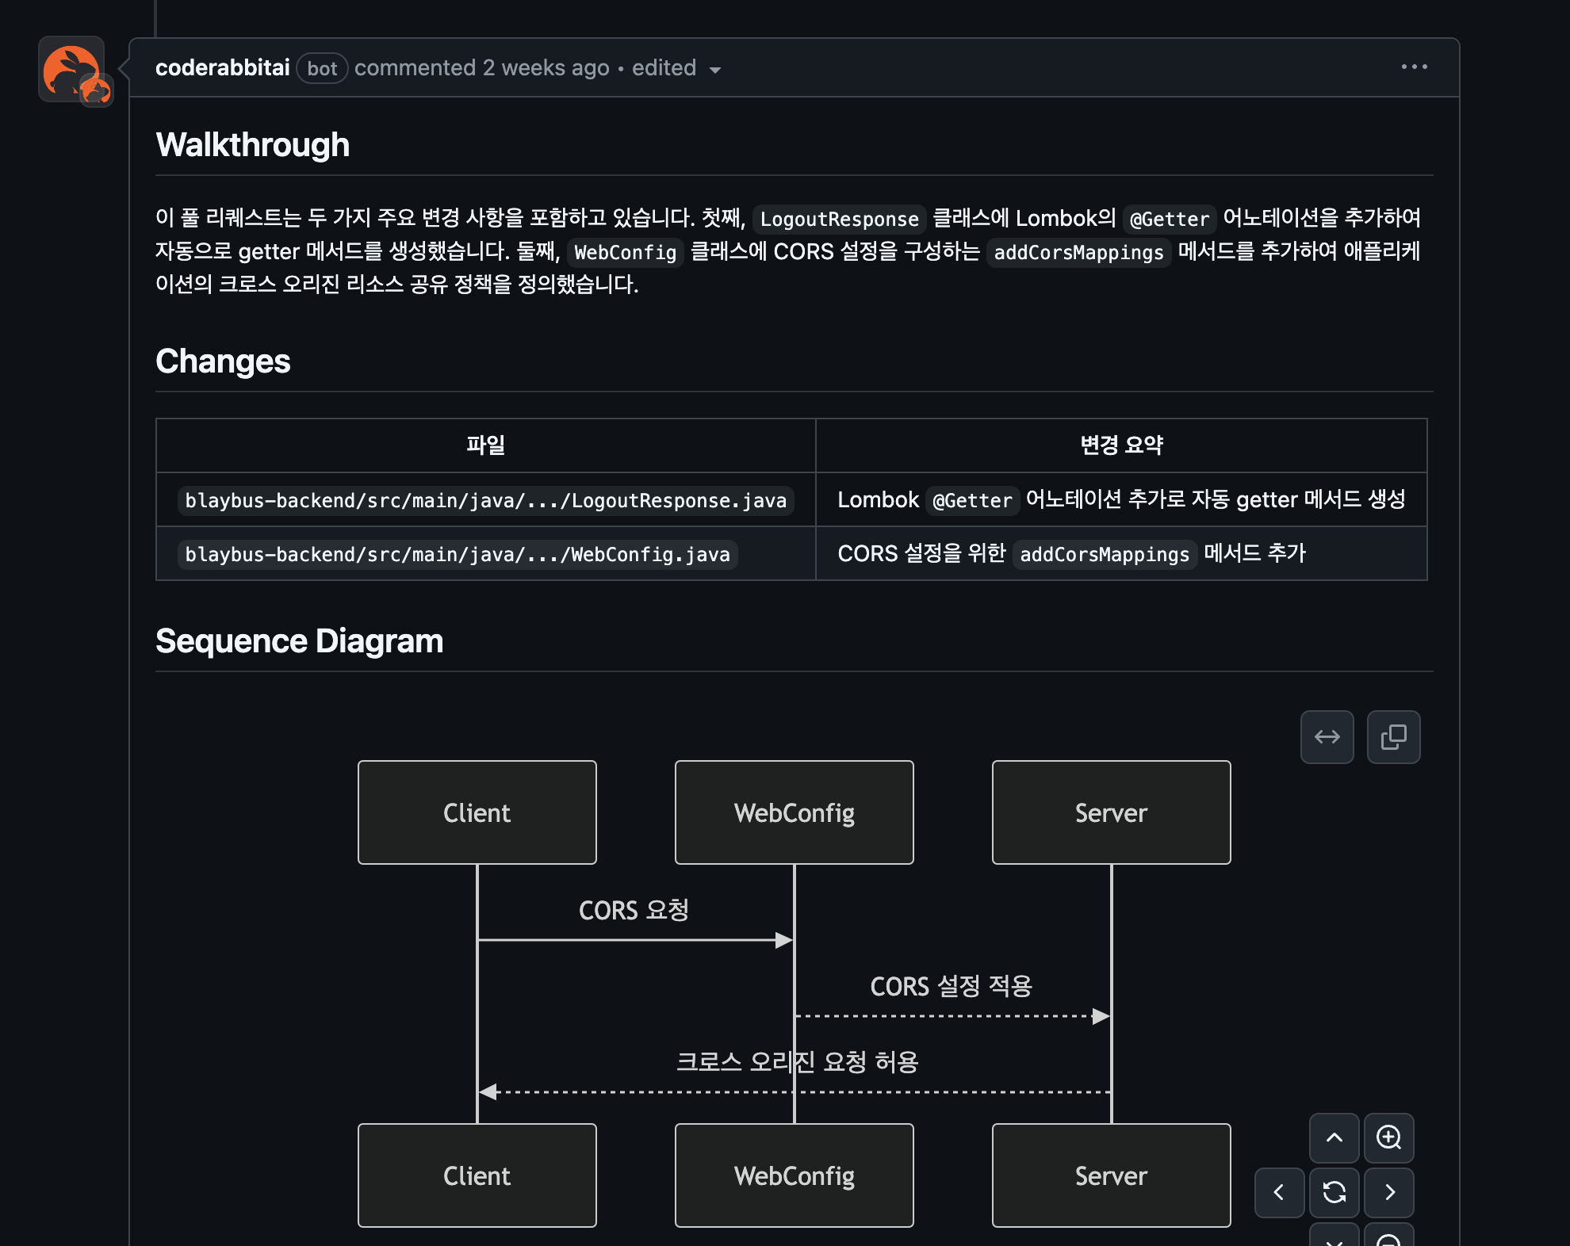Viewport: 1570px width, 1246px height.
Task: Copy the diagram source code
Action: [1393, 737]
